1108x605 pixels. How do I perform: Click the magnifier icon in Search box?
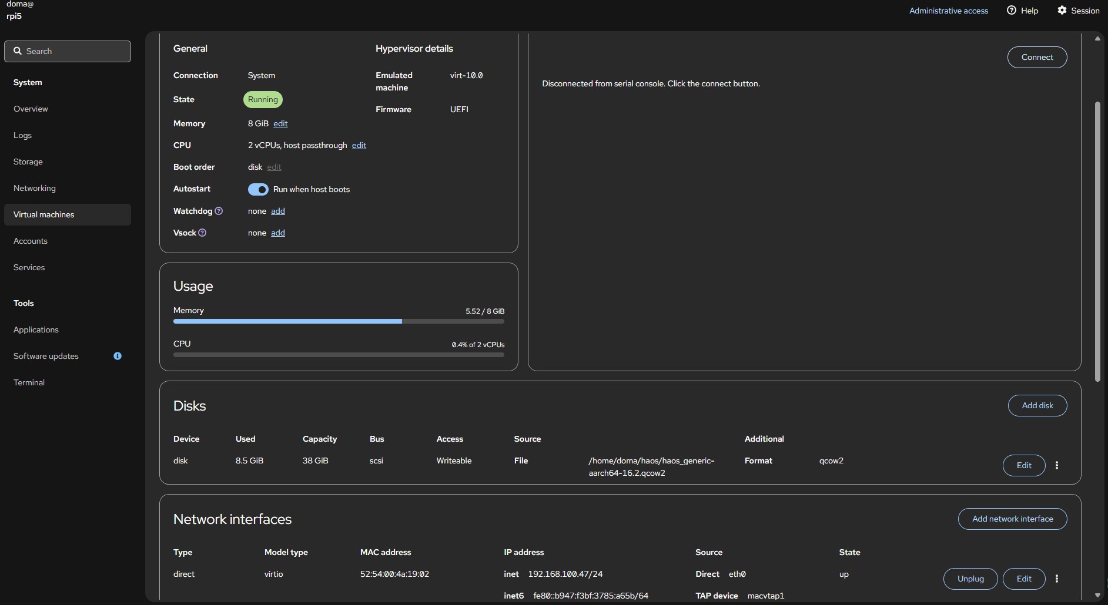click(18, 51)
